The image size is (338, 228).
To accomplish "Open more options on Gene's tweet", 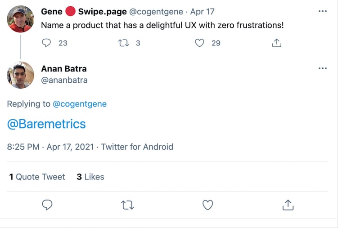I will click(322, 11).
